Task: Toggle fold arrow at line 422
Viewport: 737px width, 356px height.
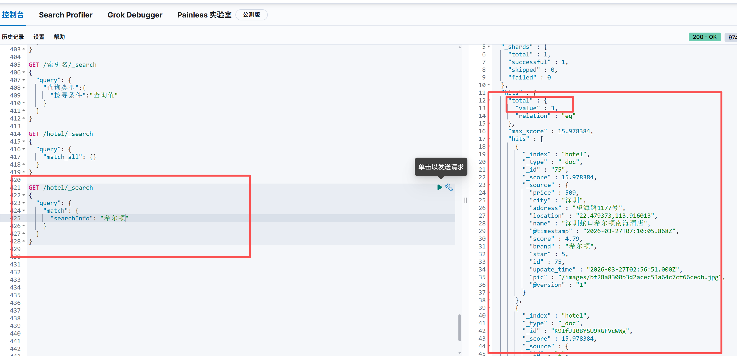Action: (24, 195)
